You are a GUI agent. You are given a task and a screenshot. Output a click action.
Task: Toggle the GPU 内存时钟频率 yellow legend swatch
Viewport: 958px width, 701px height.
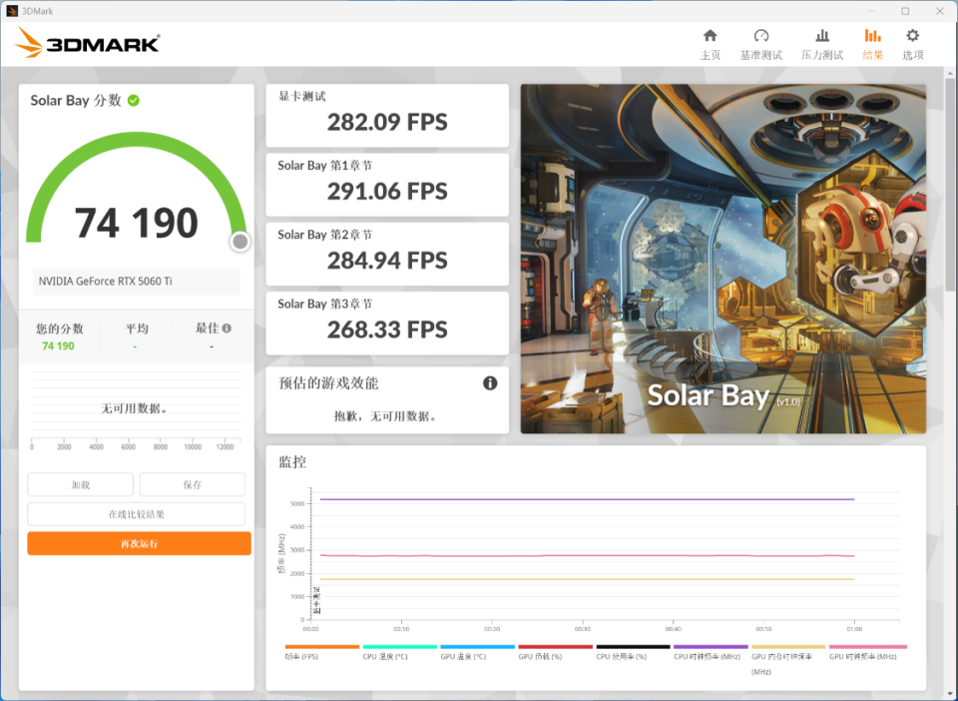788,647
